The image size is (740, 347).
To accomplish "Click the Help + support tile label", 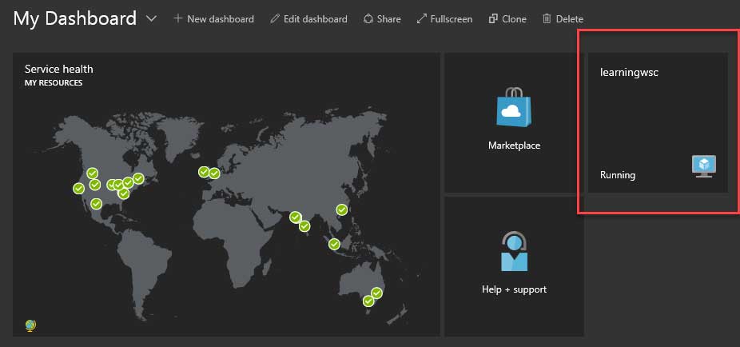I will point(514,289).
